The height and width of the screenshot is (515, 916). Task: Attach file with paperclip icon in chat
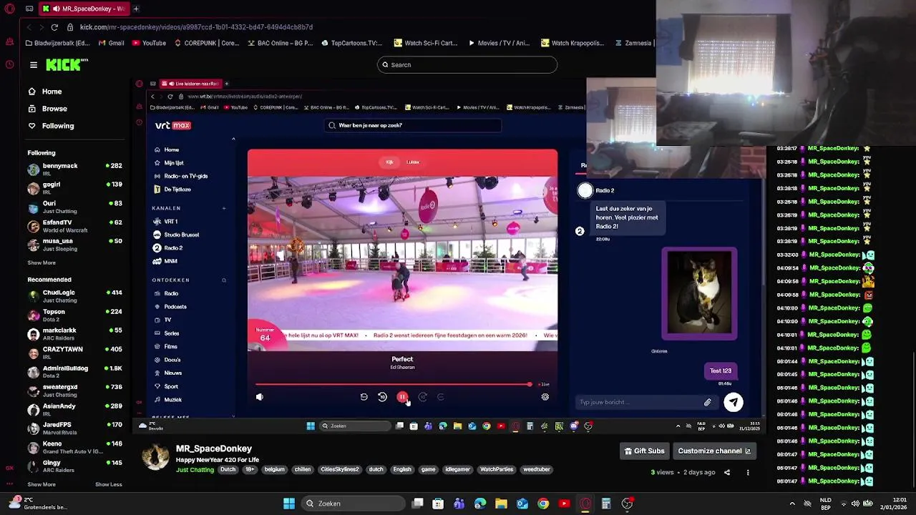pyautogui.click(x=707, y=402)
